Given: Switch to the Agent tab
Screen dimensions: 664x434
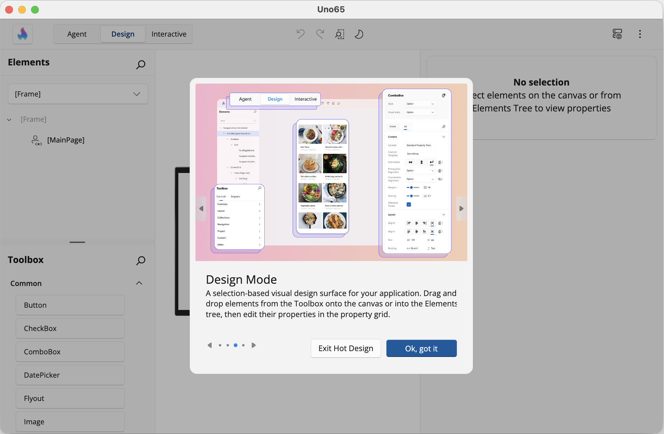Looking at the screenshot, I should pyautogui.click(x=77, y=34).
